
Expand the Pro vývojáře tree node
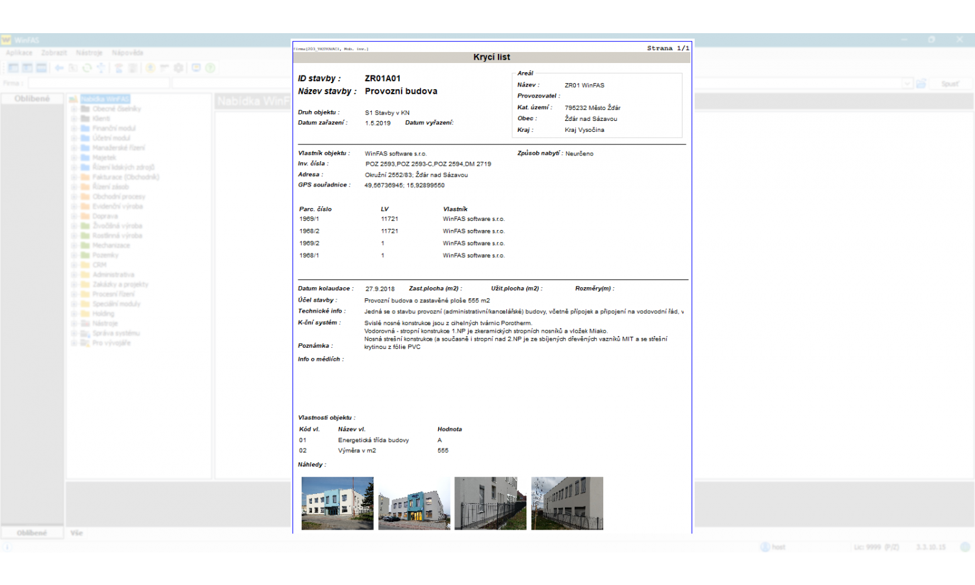[x=74, y=343]
